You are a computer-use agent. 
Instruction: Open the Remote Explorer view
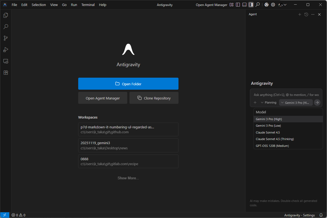(5, 61)
